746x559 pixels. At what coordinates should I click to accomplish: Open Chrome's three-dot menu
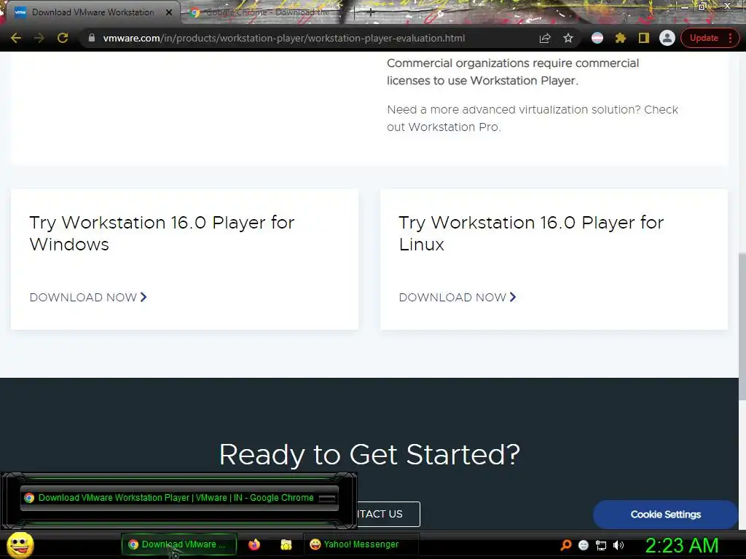[730, 38]
